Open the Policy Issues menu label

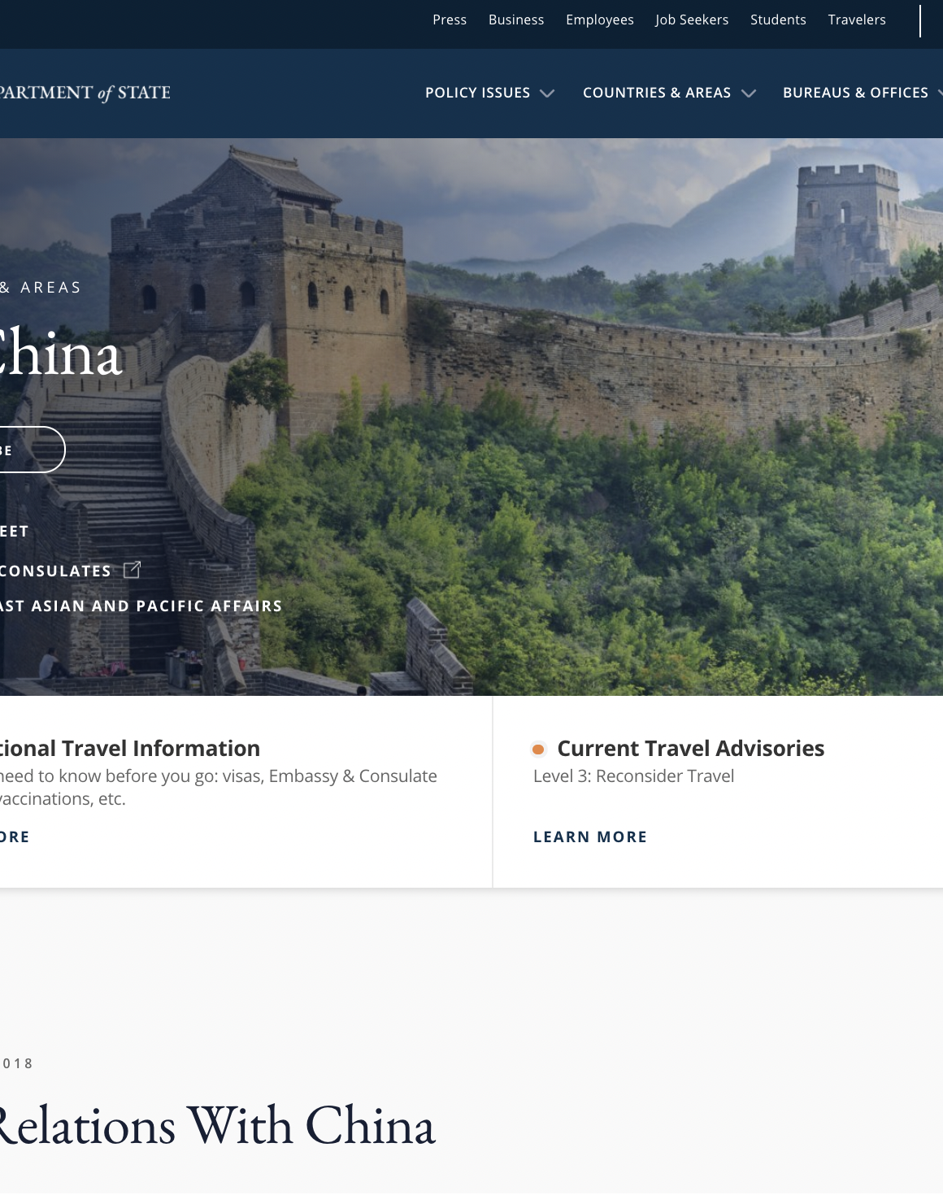click(477, 93)
